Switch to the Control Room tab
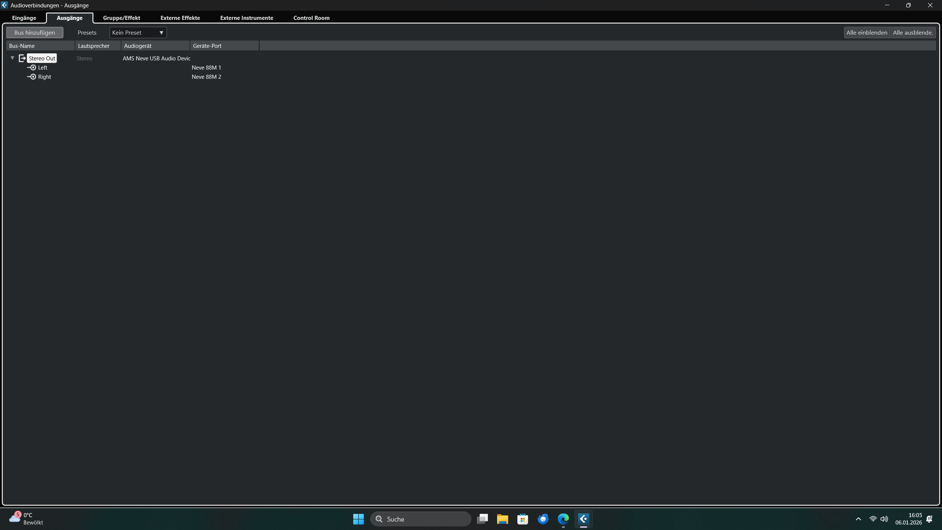Viewport: 942px width, 530px height. pyautogui.click(x=311, y=18)
